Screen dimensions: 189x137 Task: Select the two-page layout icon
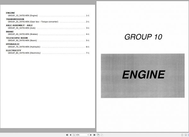coord(188,135)
